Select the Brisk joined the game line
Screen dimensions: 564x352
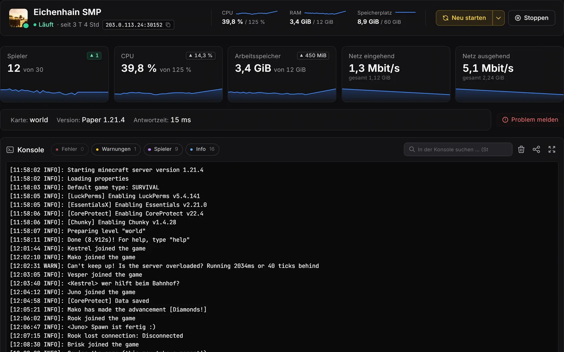[74, 344]
